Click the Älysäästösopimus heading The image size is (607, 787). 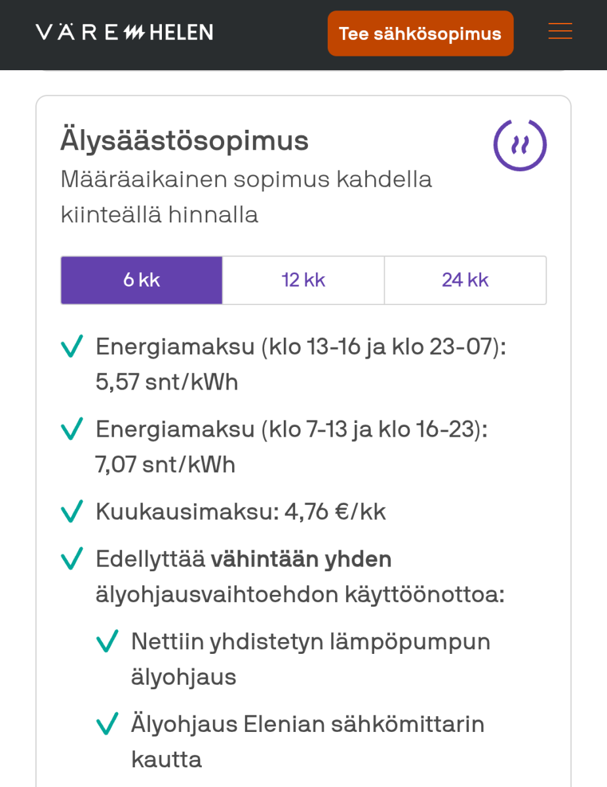pos(184,141)
